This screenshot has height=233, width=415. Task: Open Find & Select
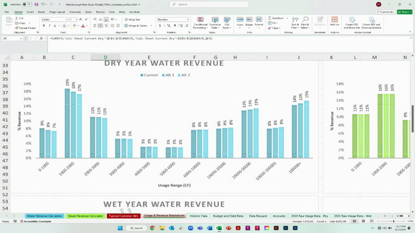pos(305,23)
